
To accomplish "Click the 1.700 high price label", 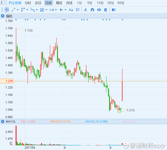I will 29,31.
